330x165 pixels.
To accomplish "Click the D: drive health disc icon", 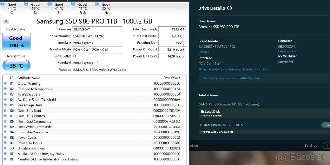I will point(26,4).
